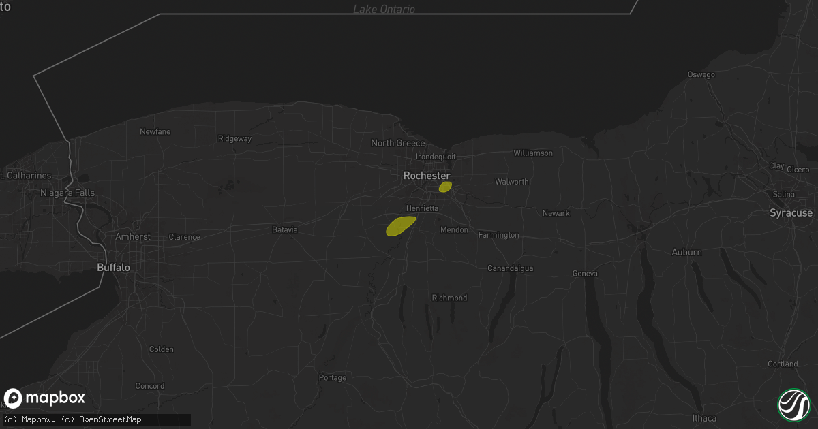Viewport: 818px width, 429px height.
Task: Click the Auburn town label
Action: (x=686, y=253)
